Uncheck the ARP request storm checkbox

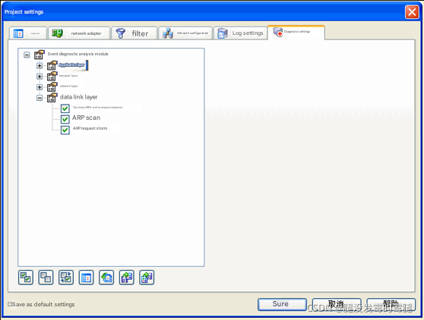pyautogui.click(x=65, y=130)
